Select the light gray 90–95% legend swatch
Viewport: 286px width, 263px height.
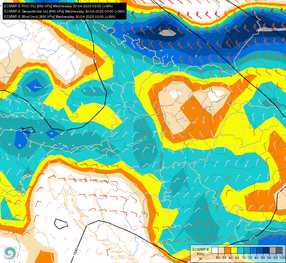tap(273, 250)
